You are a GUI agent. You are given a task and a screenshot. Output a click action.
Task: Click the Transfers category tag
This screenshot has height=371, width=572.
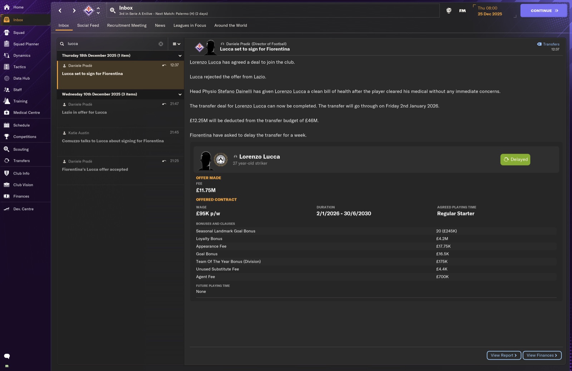tap(548, 44)
